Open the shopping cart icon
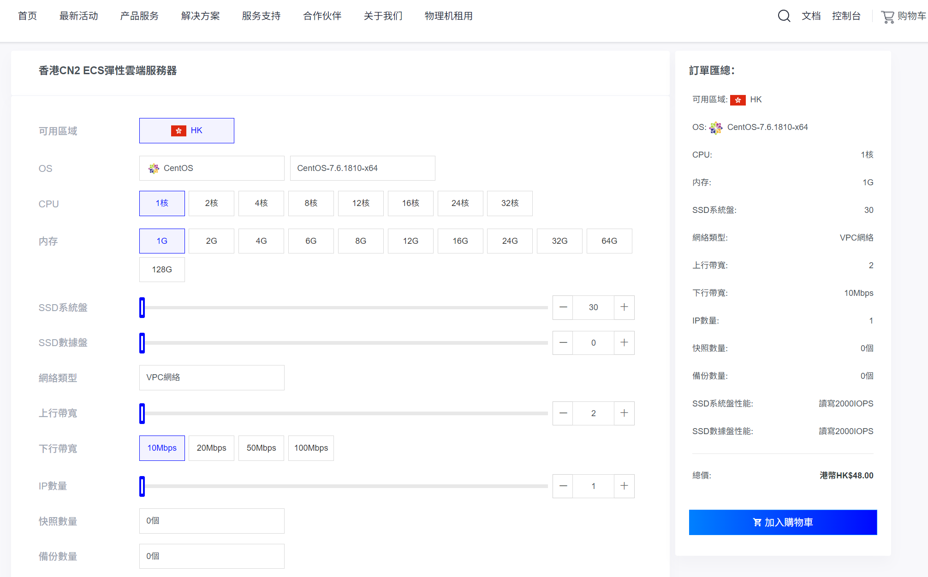928x577 pixels. click(887, 17)
